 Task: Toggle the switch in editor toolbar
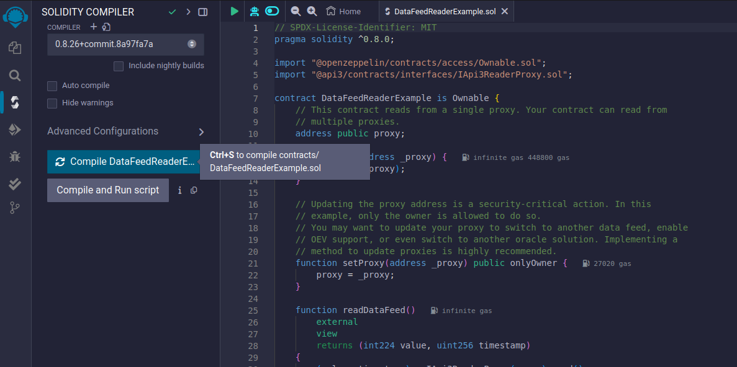[x=272, y=11]
